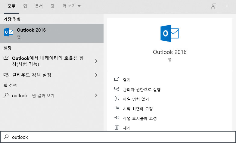The image size is (236, 143).
Task: Click the file location icon next to 파일 위치 열기
Action: pyautogui.click(x=117, y=98)
